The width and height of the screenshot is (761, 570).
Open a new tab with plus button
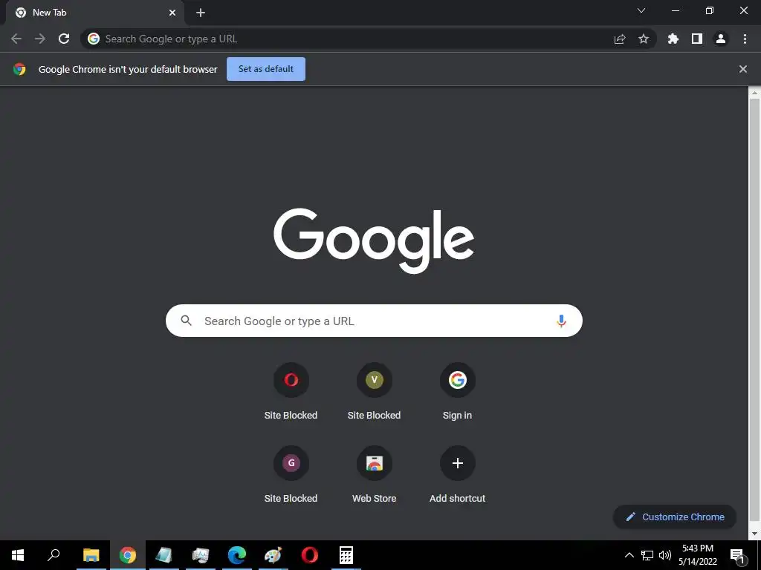pos(201,13)
